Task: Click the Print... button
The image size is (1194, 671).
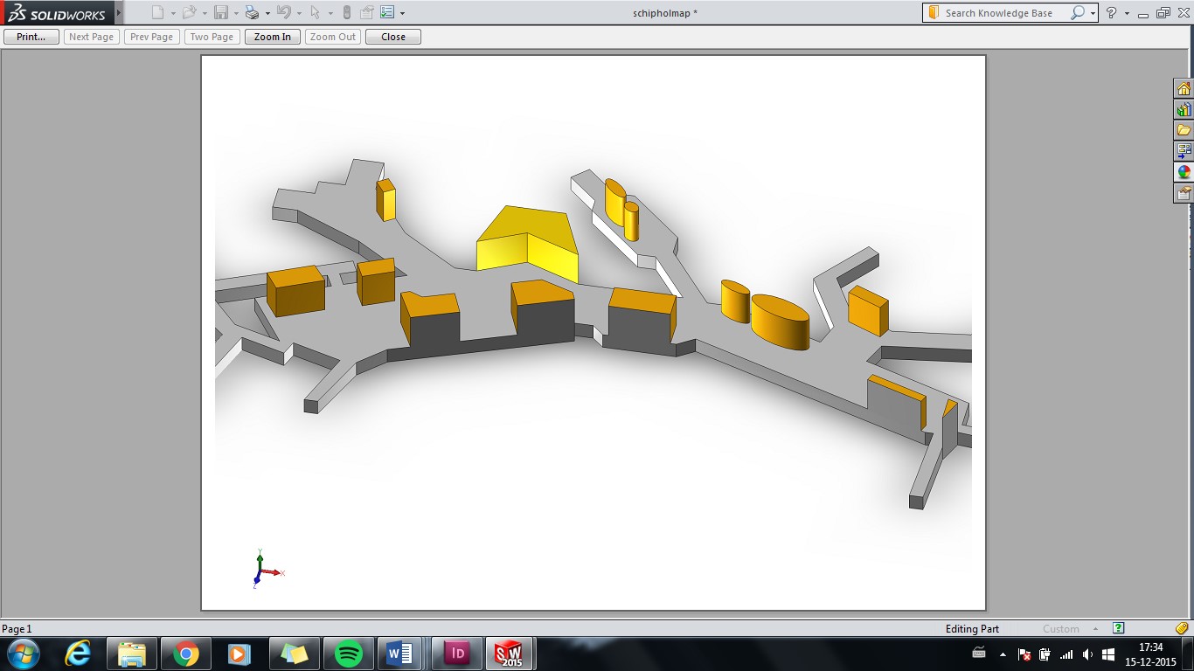Action: 31,37
